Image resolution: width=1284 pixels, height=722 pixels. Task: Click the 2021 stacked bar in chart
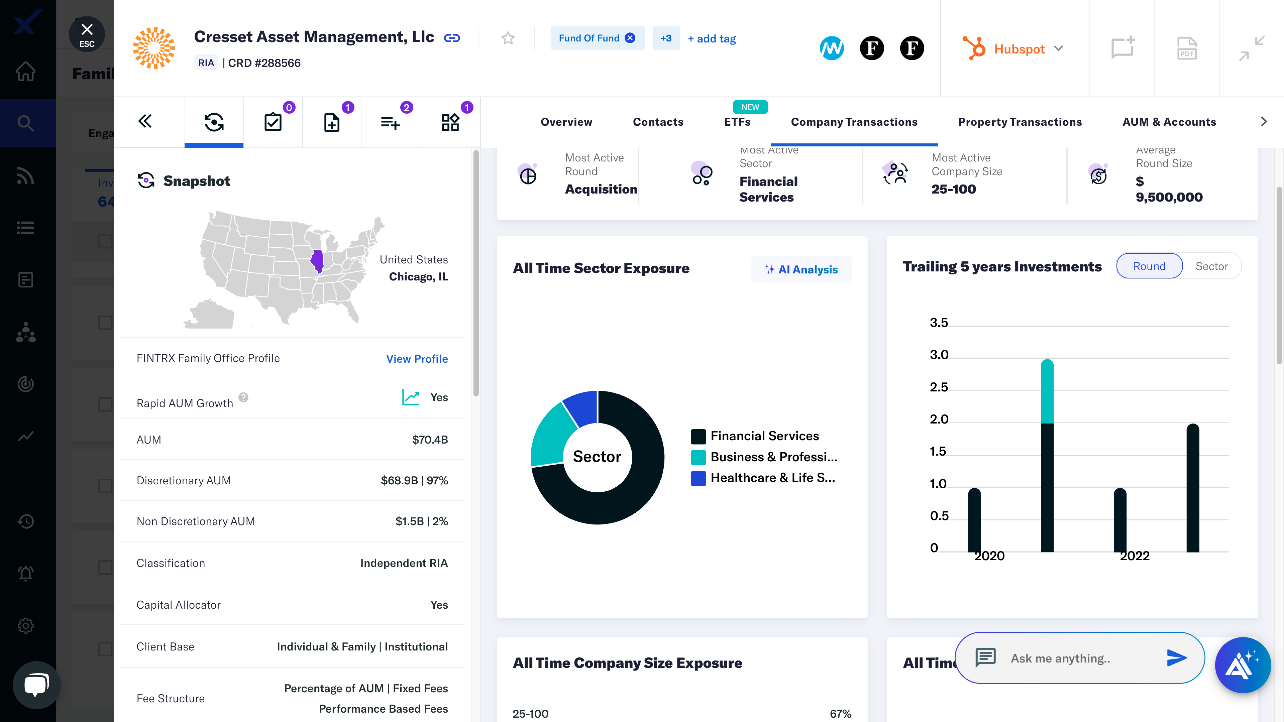pyautogui.click(x=1047, y=455)
